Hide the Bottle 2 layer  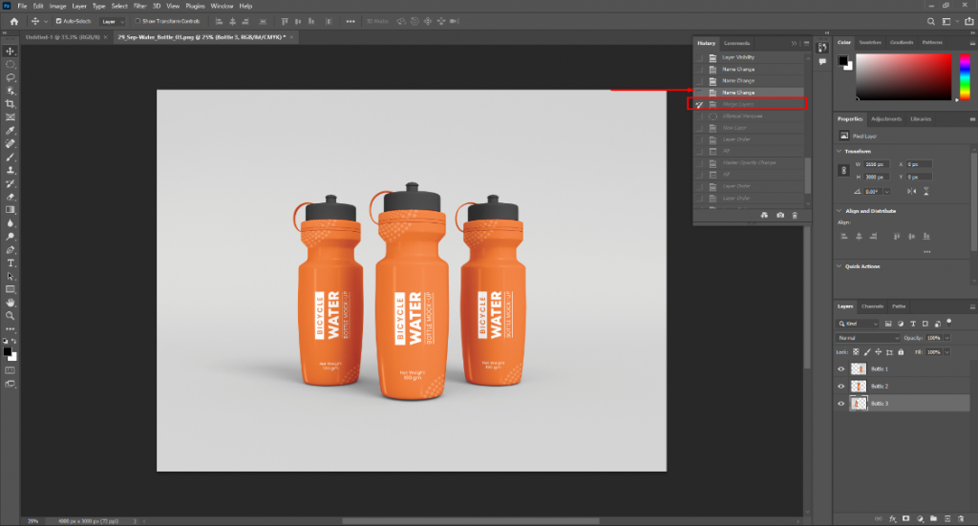(840, 387)
